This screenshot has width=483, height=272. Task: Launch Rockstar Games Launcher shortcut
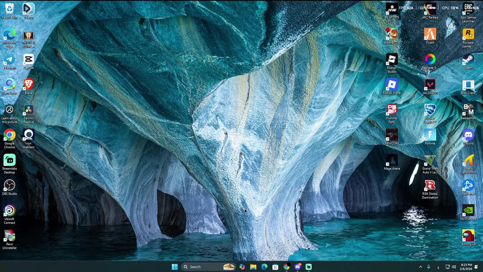pyautogui.click(x=468, y=38)
